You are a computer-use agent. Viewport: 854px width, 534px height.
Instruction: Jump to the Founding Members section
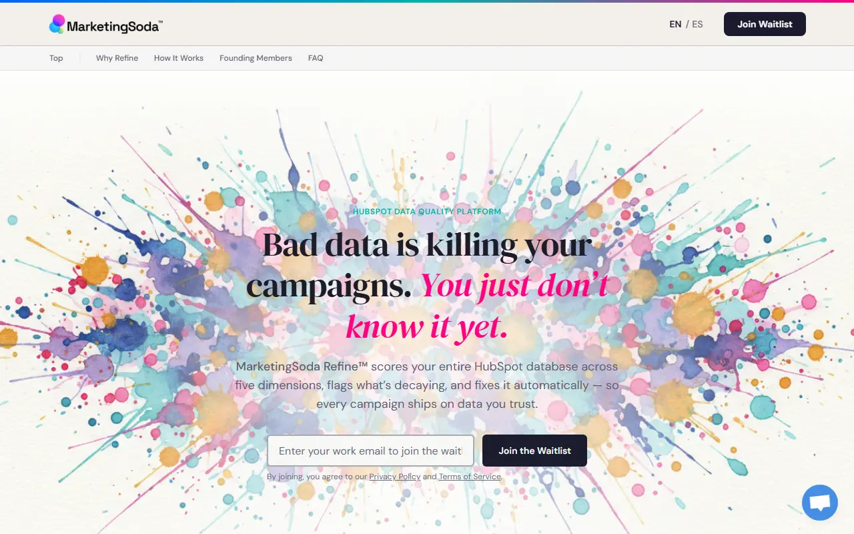[256, 58]
